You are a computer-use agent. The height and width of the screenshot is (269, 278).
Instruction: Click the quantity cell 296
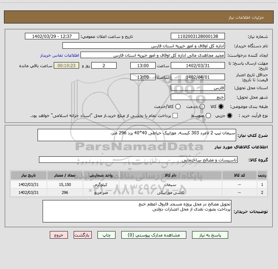point(65,192)
